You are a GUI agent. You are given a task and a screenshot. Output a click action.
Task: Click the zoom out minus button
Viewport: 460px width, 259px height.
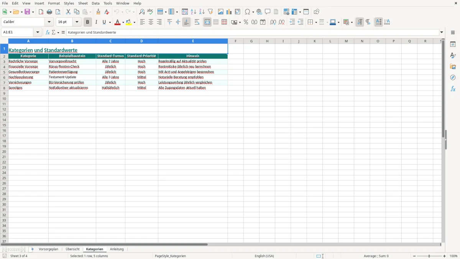click(x=414, y=256)
